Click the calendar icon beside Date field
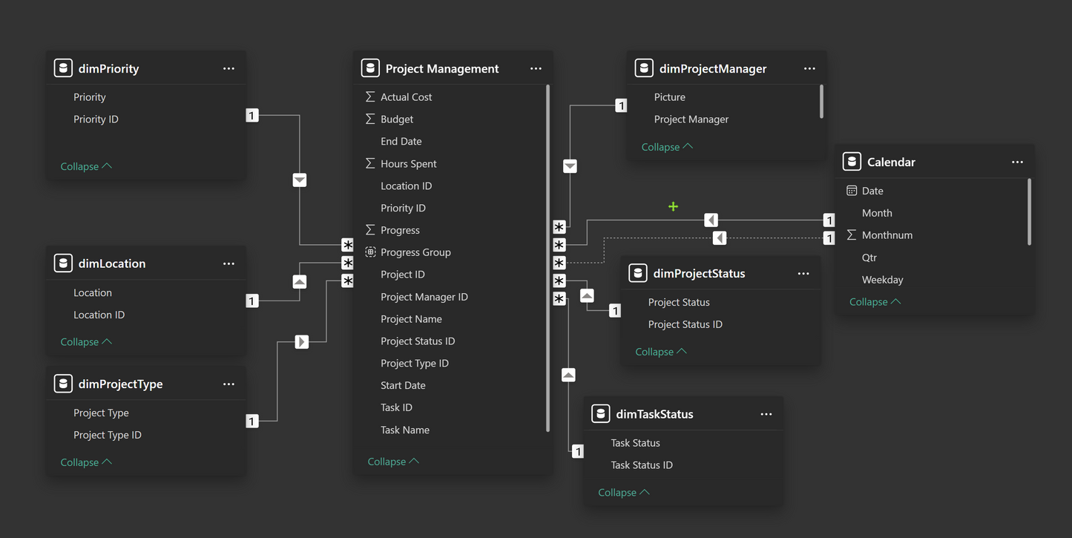Screen dimensions: 1072x538 [x=852, y=191]
